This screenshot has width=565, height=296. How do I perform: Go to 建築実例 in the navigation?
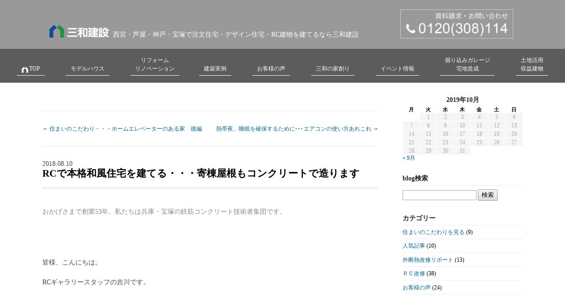tap(215, 69)
